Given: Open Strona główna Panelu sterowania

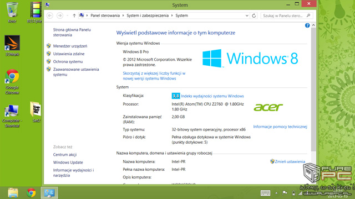Looking at the screenshot, I should 72,32.
